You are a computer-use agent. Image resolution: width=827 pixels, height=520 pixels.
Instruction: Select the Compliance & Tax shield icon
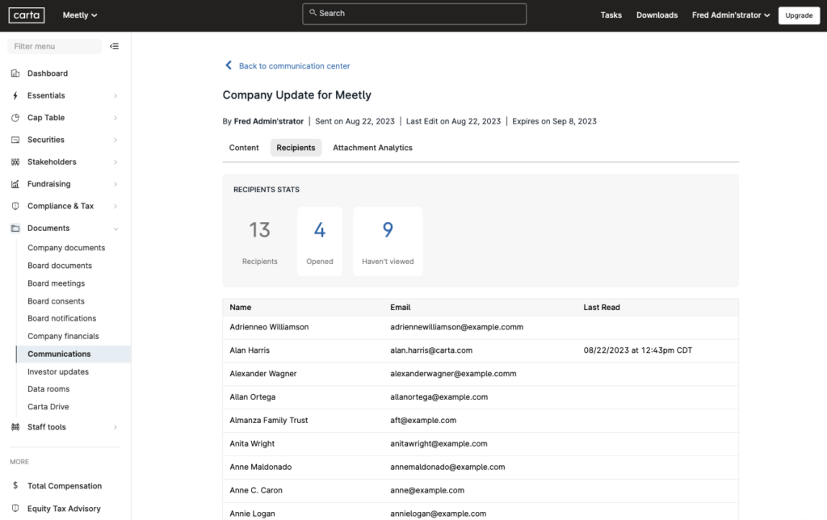tap(15, 205)
